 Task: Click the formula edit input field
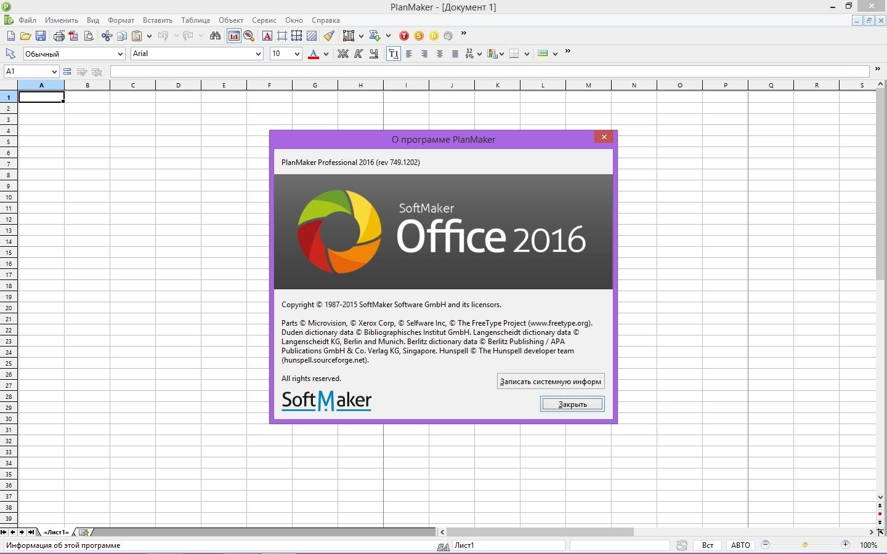coord(490,72)
